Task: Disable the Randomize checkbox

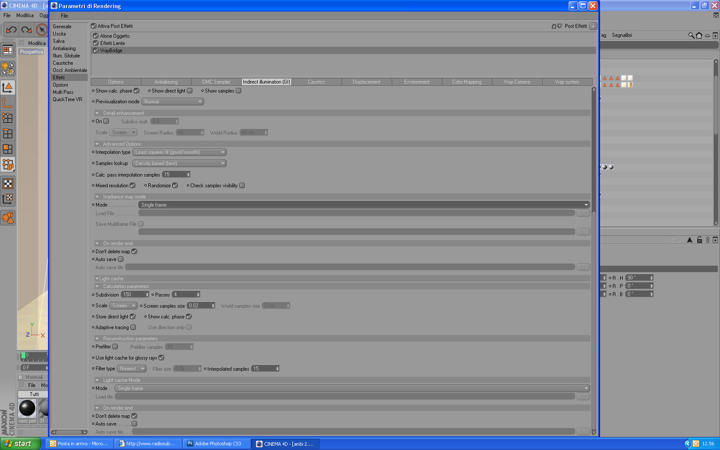Action: (175, 186)
